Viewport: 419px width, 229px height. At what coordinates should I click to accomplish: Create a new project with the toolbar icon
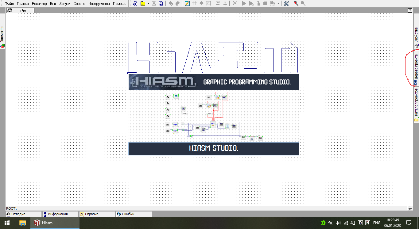click(135, 4)
